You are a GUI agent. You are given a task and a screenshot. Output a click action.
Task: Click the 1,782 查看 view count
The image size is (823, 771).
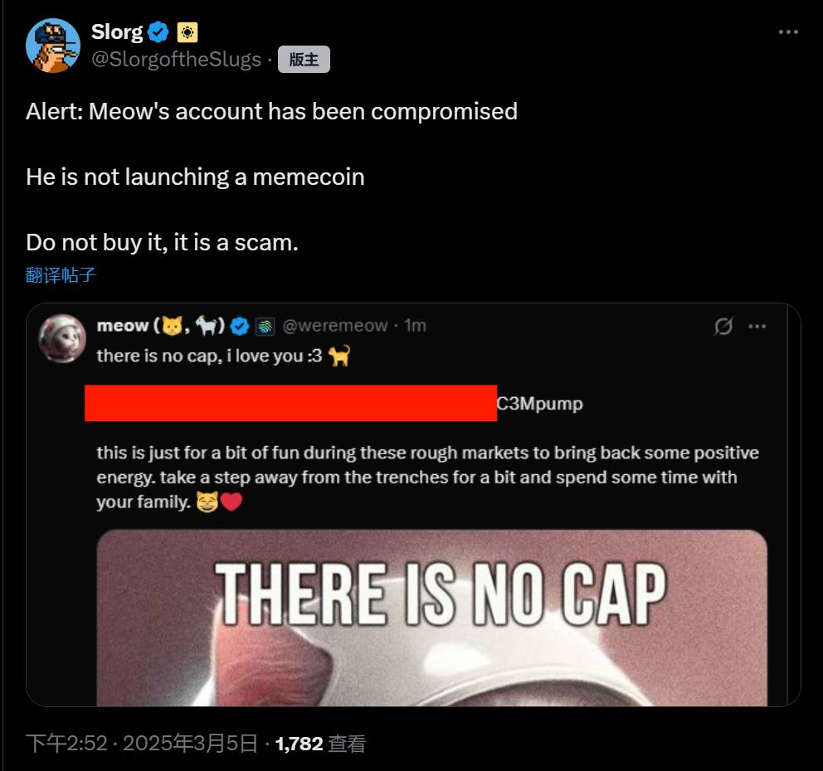point(320,743)
